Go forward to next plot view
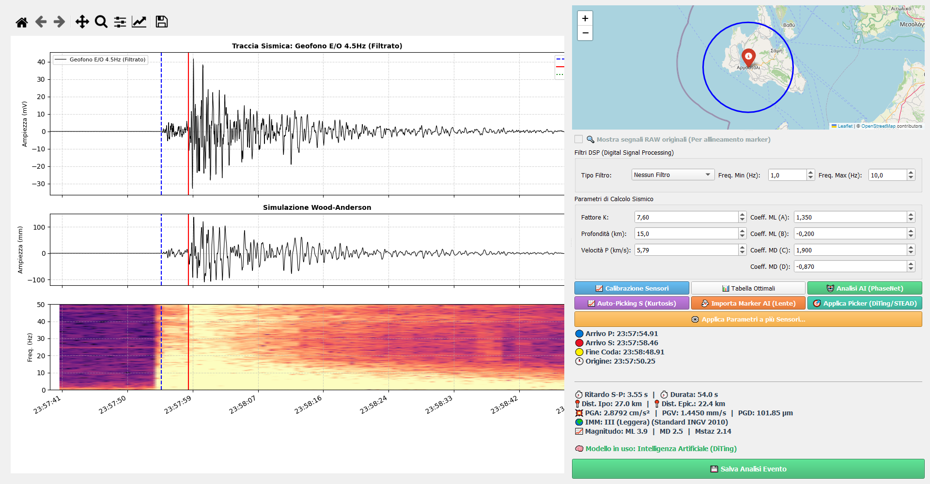930x484 pixels. click(x=59, y=22)
